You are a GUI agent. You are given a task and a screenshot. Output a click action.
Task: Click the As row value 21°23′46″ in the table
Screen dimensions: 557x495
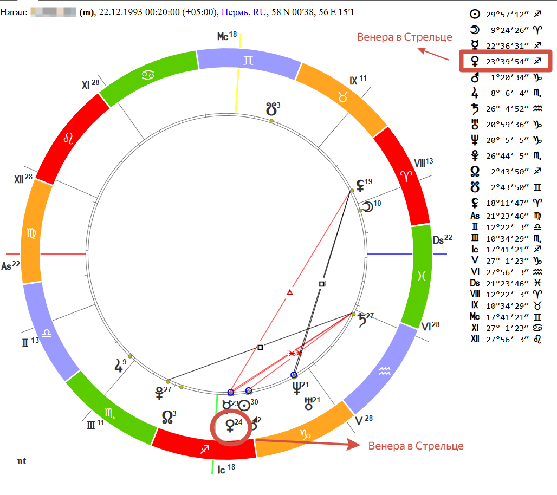pyautogui.click(x=508, y=216)
